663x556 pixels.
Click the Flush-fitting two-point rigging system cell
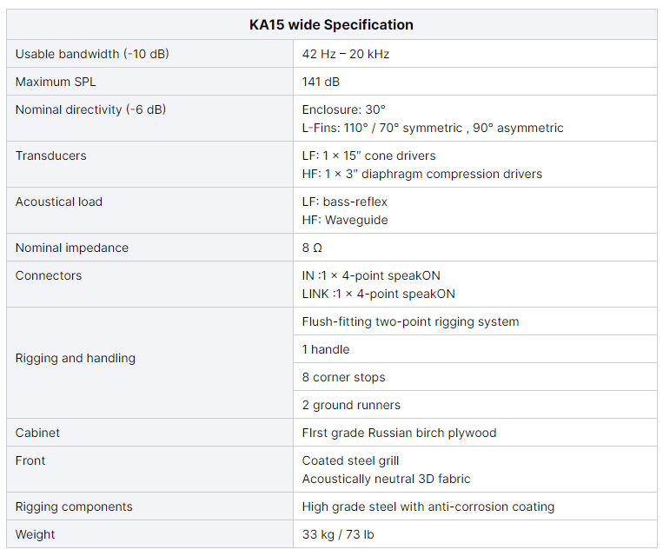coord(410,321)
